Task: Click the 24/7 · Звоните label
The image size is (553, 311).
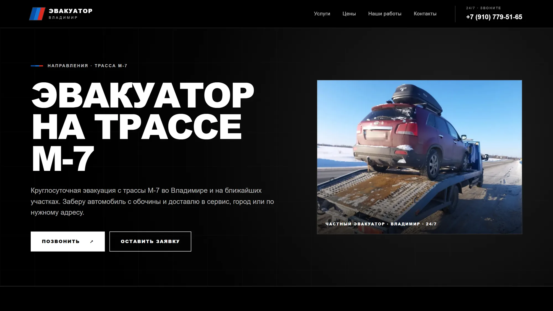Action: click(x=484, y=8)
